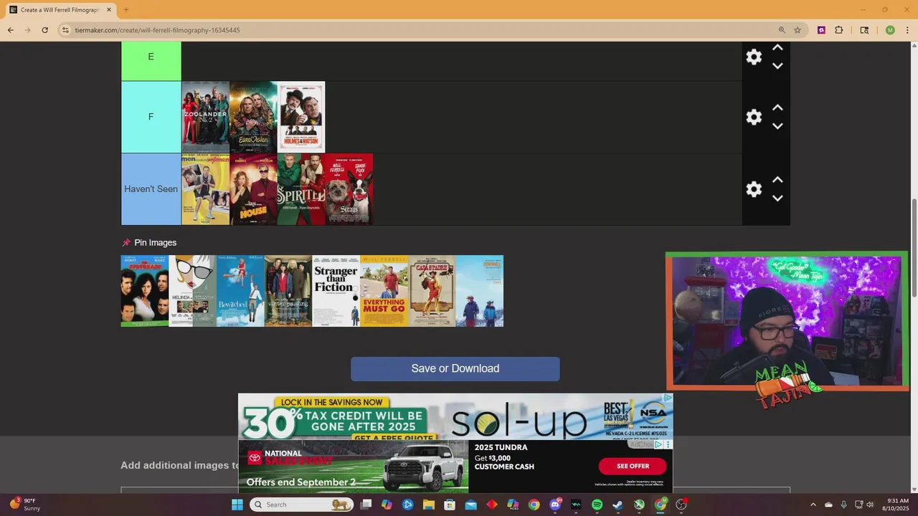This screenshot has width=918, height=516.
Task: Open settings gear for Haven't Seen tier
Action: 754,189
